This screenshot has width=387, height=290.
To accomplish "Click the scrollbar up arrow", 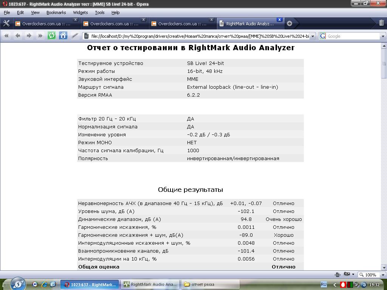I will pos(384,46).
